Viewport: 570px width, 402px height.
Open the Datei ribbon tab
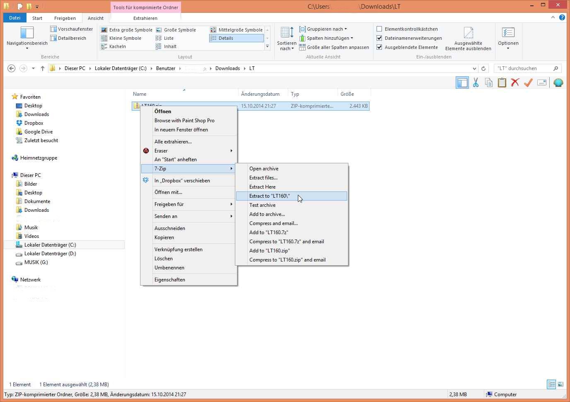[x=14, y=18]
